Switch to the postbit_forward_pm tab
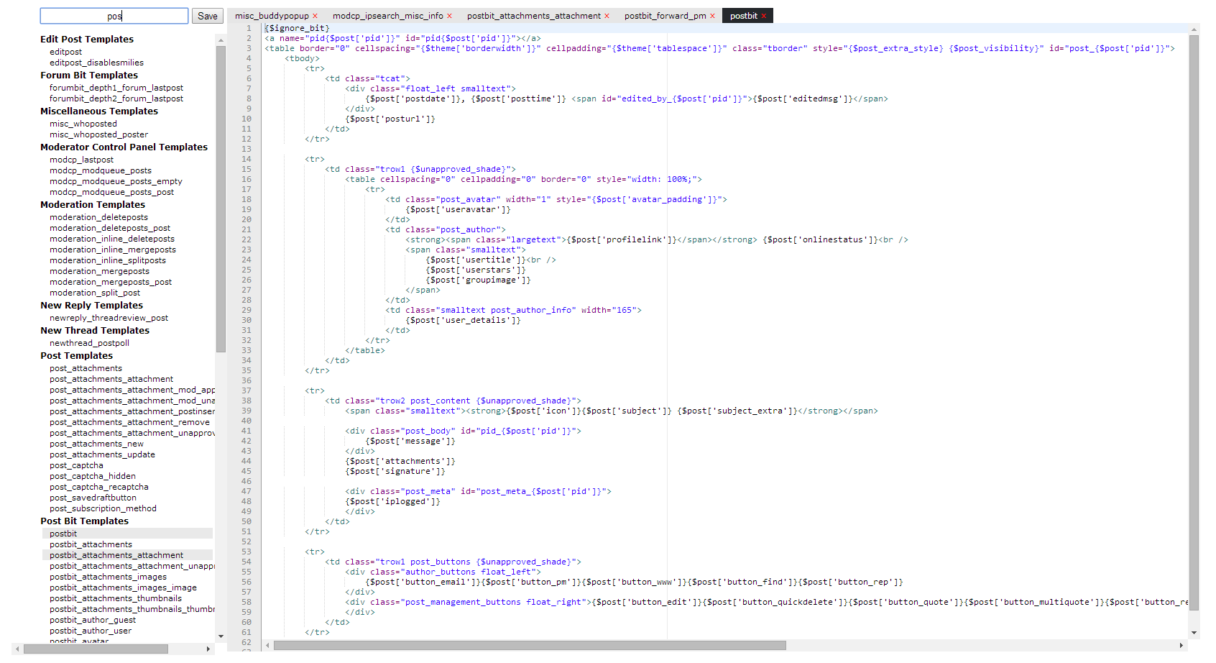1216x663 pixels. [x=664, y=16]
